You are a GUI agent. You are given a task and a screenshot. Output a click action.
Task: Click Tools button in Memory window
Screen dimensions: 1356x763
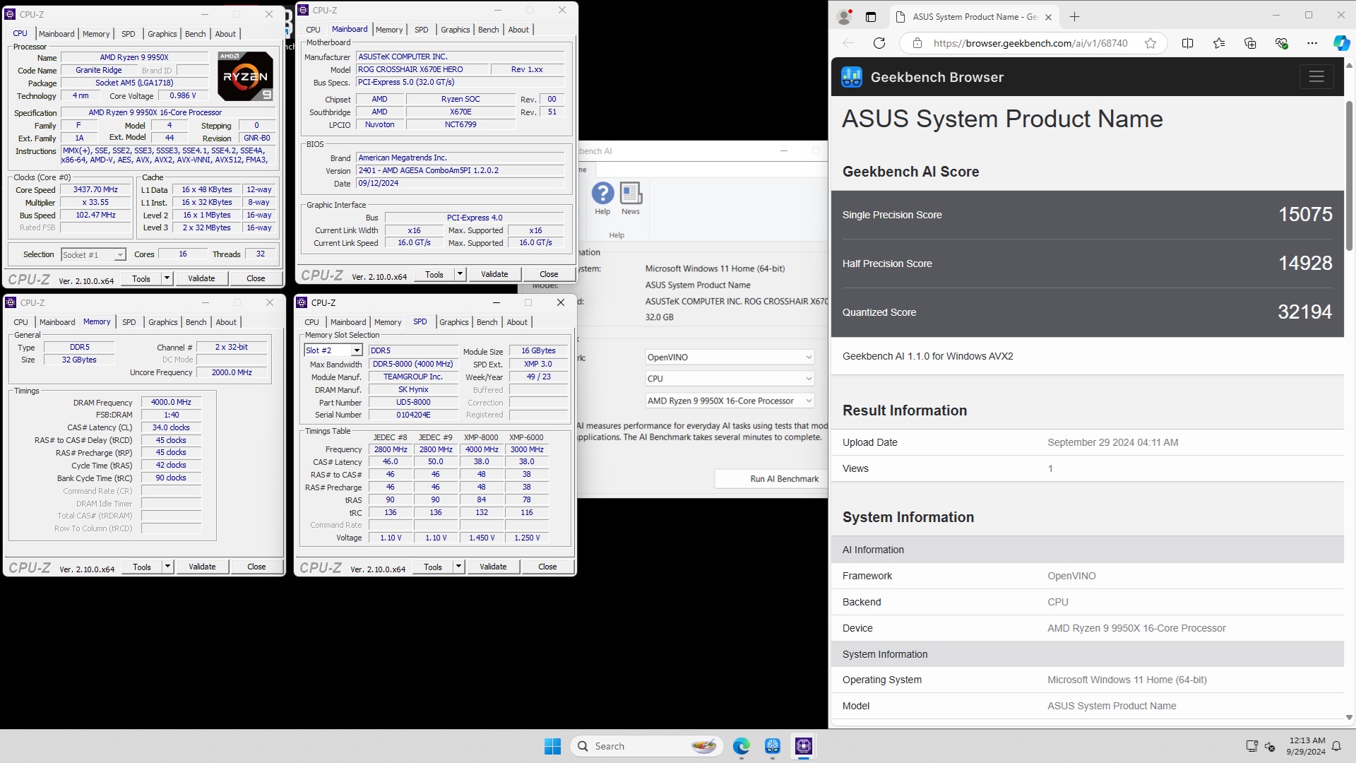(x=142, y=567)
